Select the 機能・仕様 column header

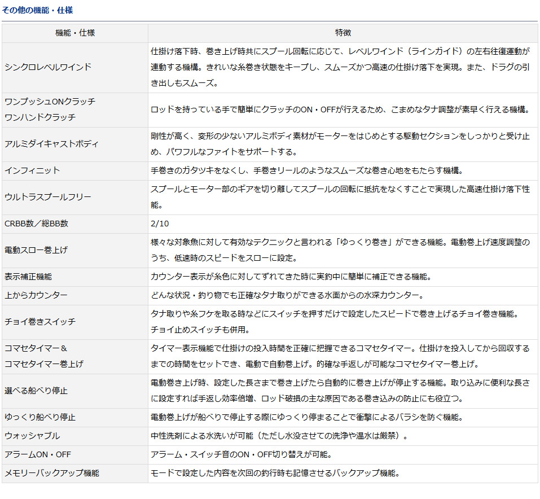click(x=75, y=33)
